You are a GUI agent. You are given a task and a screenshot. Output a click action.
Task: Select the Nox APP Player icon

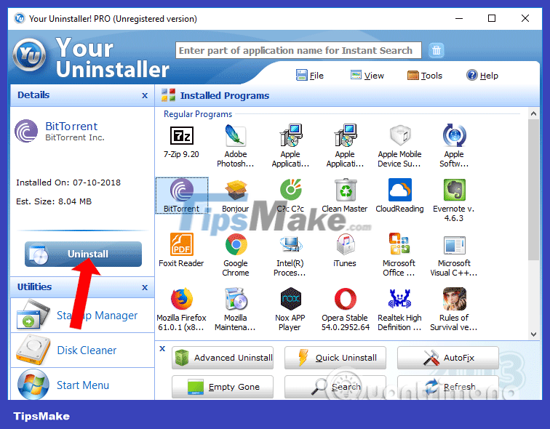[290, 299]
